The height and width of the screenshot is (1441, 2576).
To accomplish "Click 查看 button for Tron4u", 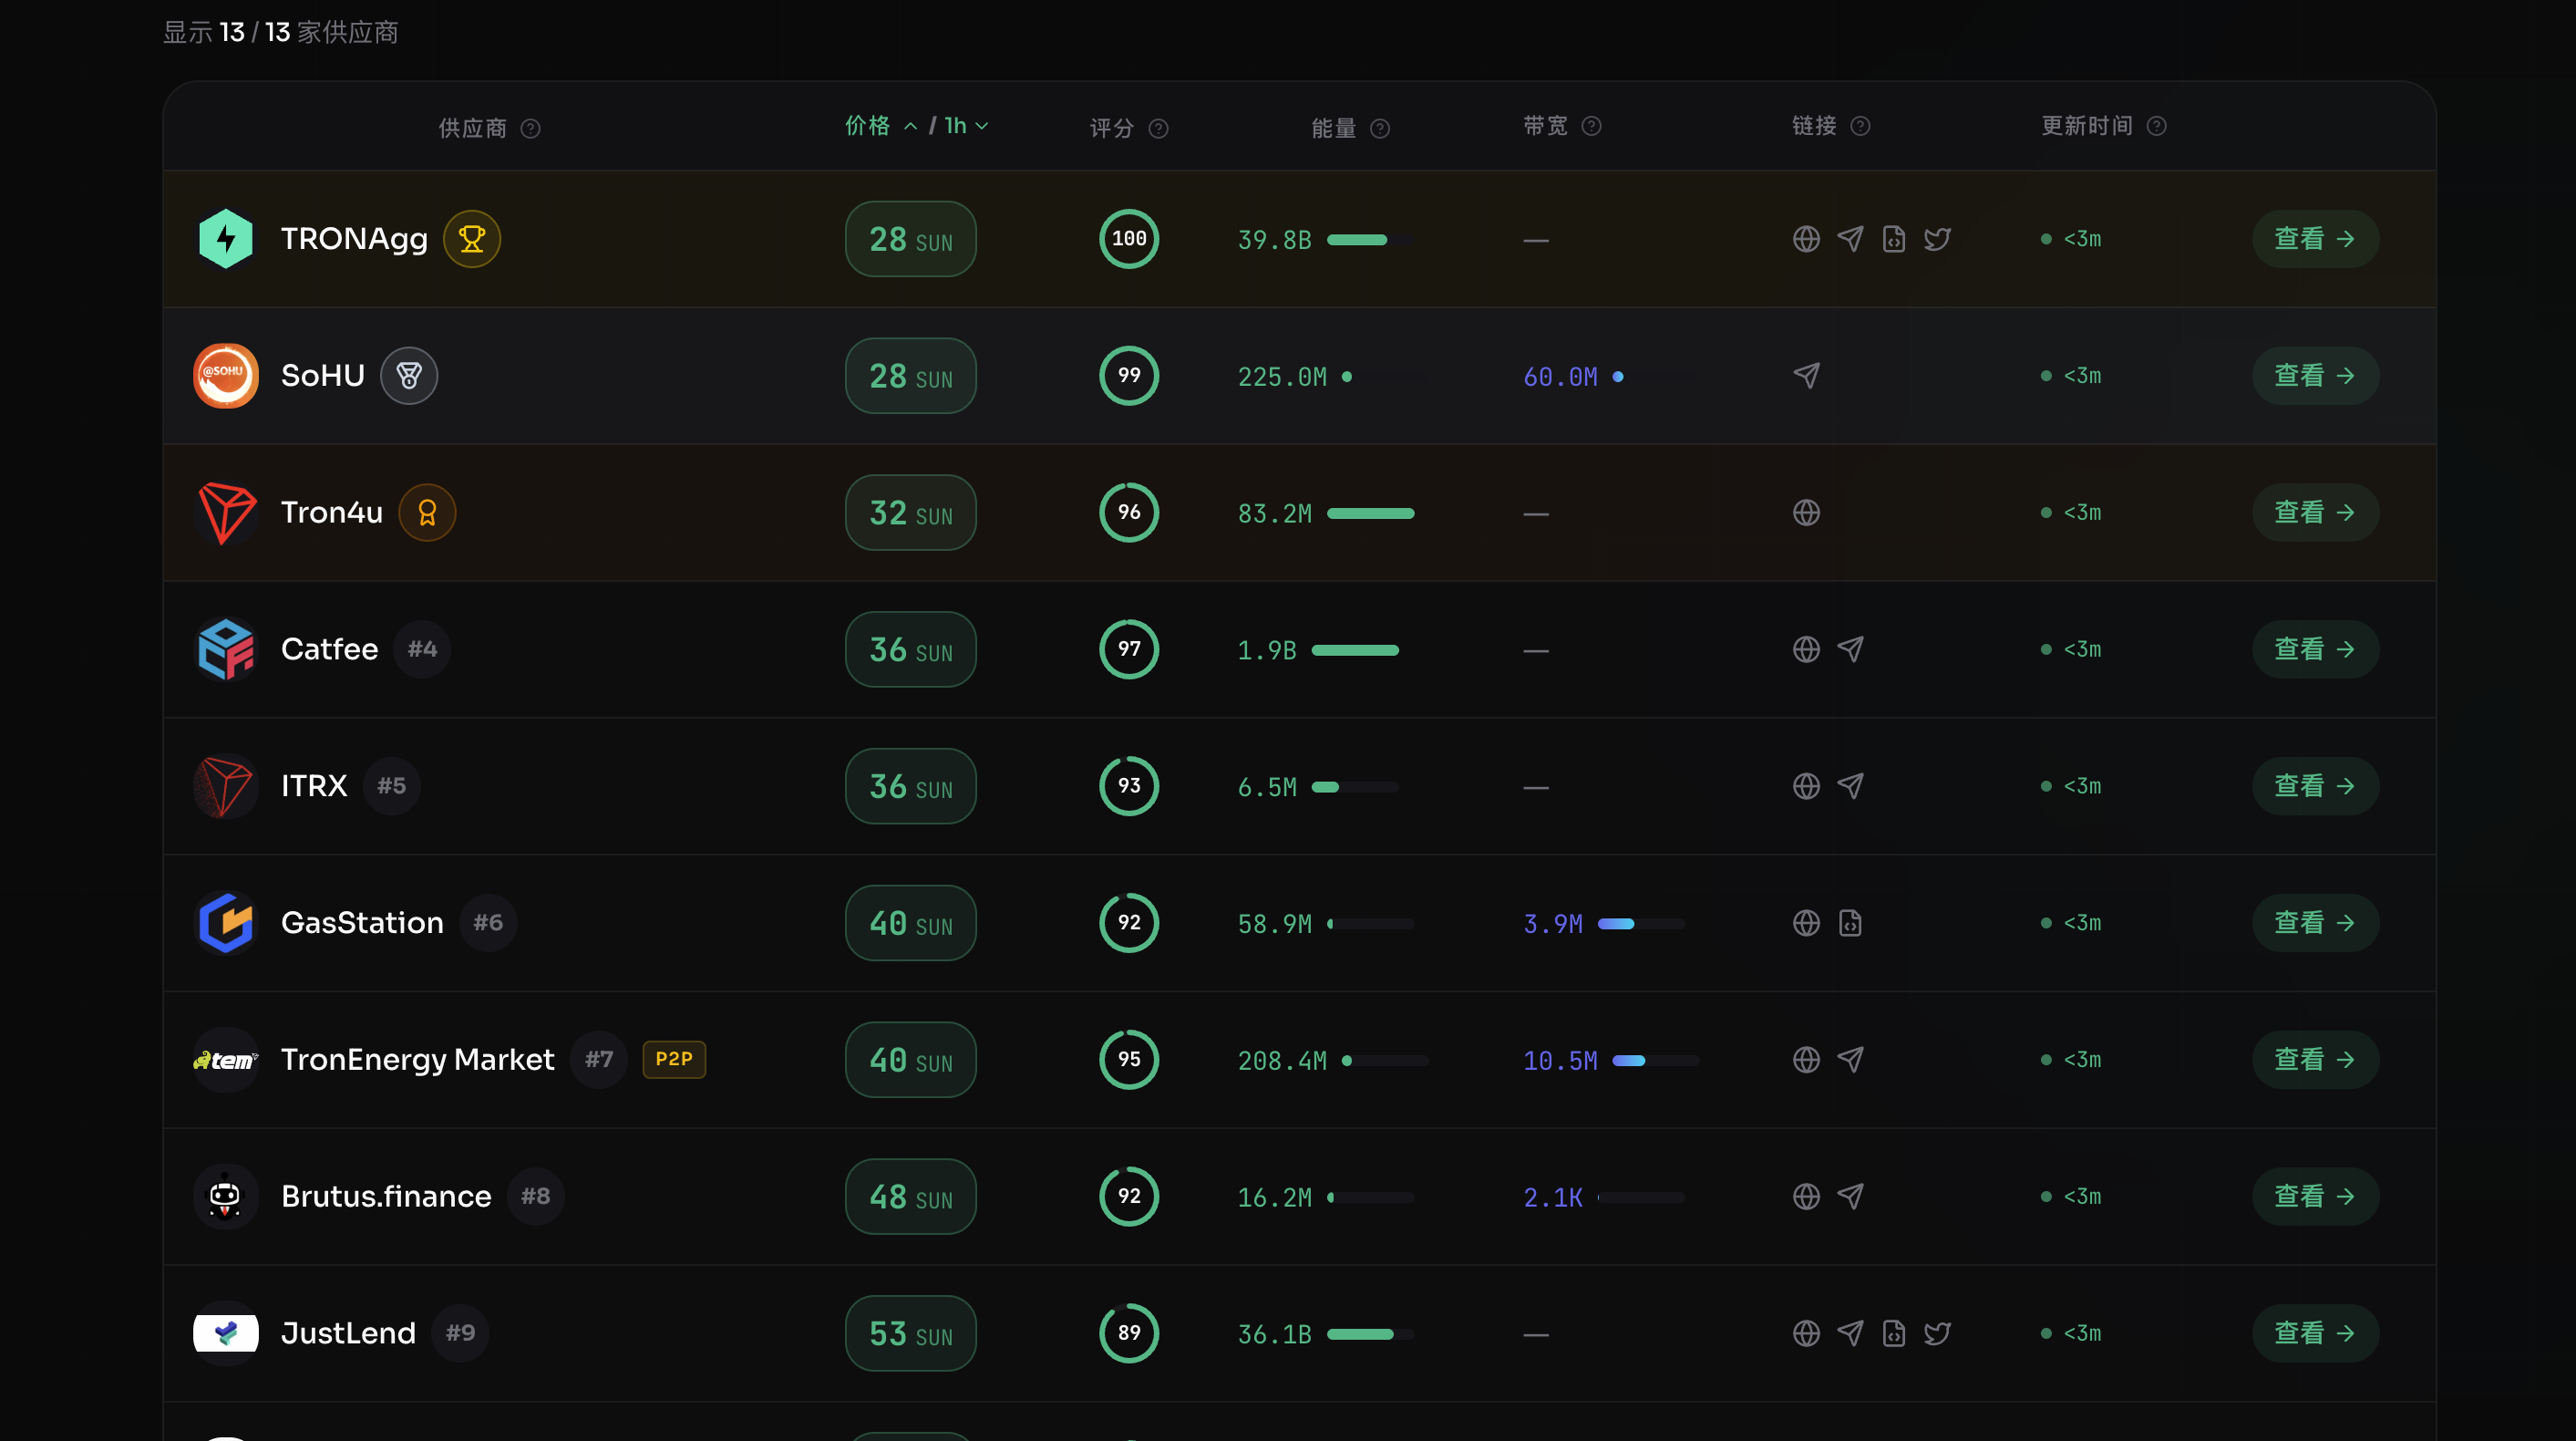I will tap(2315, 513).
